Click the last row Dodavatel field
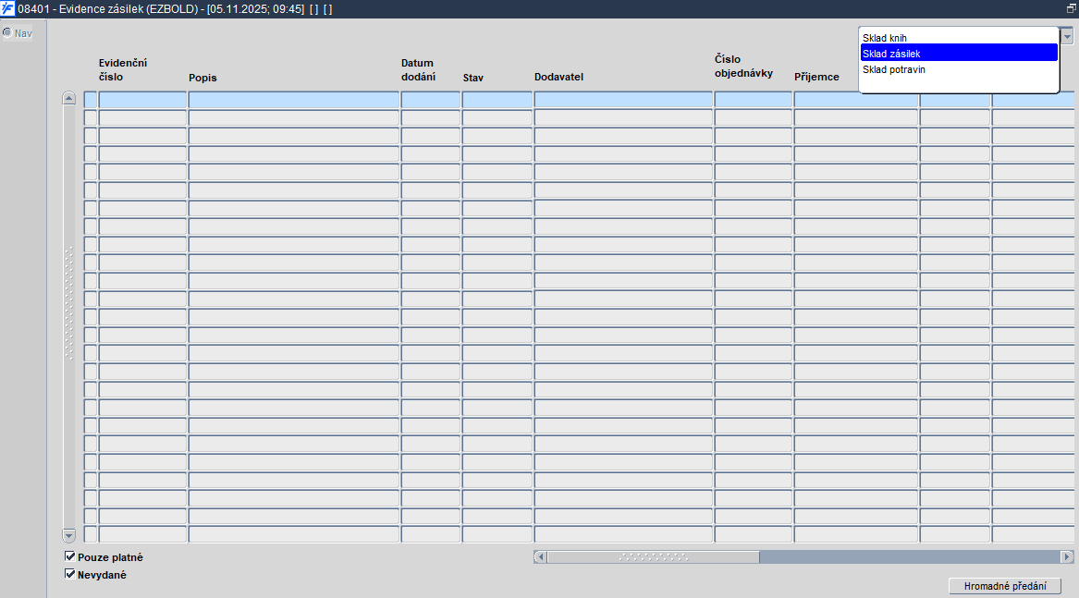The image size is (1079, 598). 623,534
